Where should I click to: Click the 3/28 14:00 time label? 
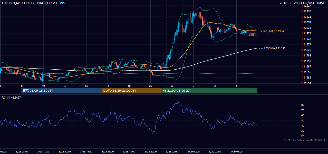coord(86,151)
